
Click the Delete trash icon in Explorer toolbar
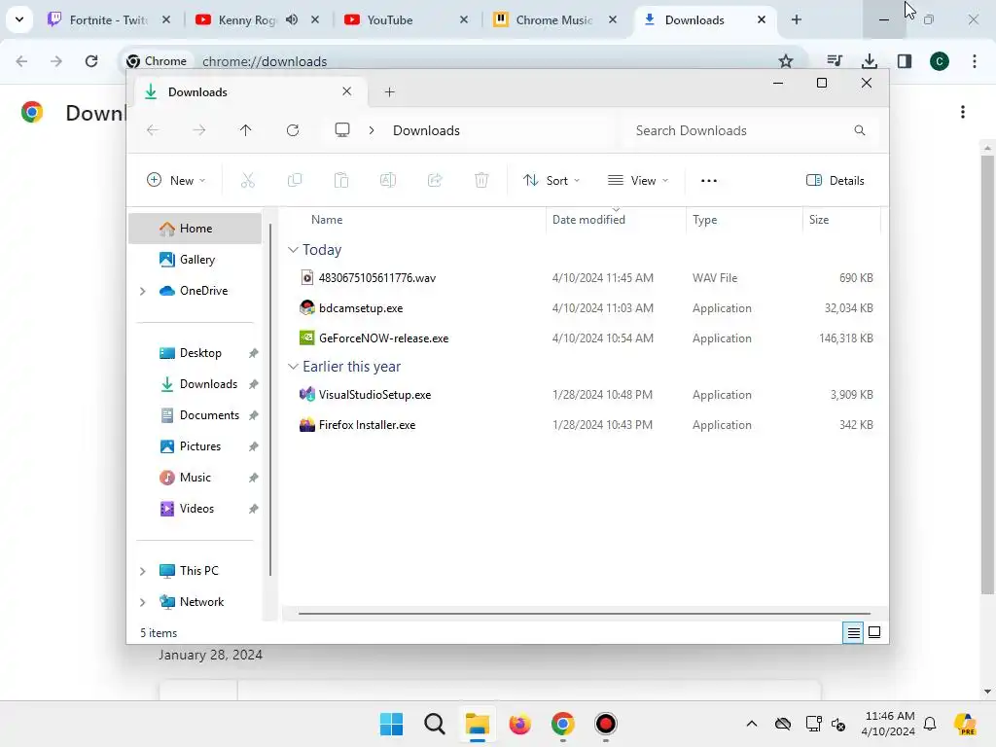[x=481, y=180]
